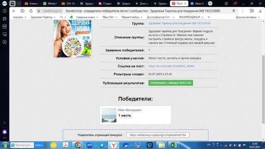Screen dimensions: 265x149
Task: Open Alice assistant purple icon
Action: (x=5, y=132)
